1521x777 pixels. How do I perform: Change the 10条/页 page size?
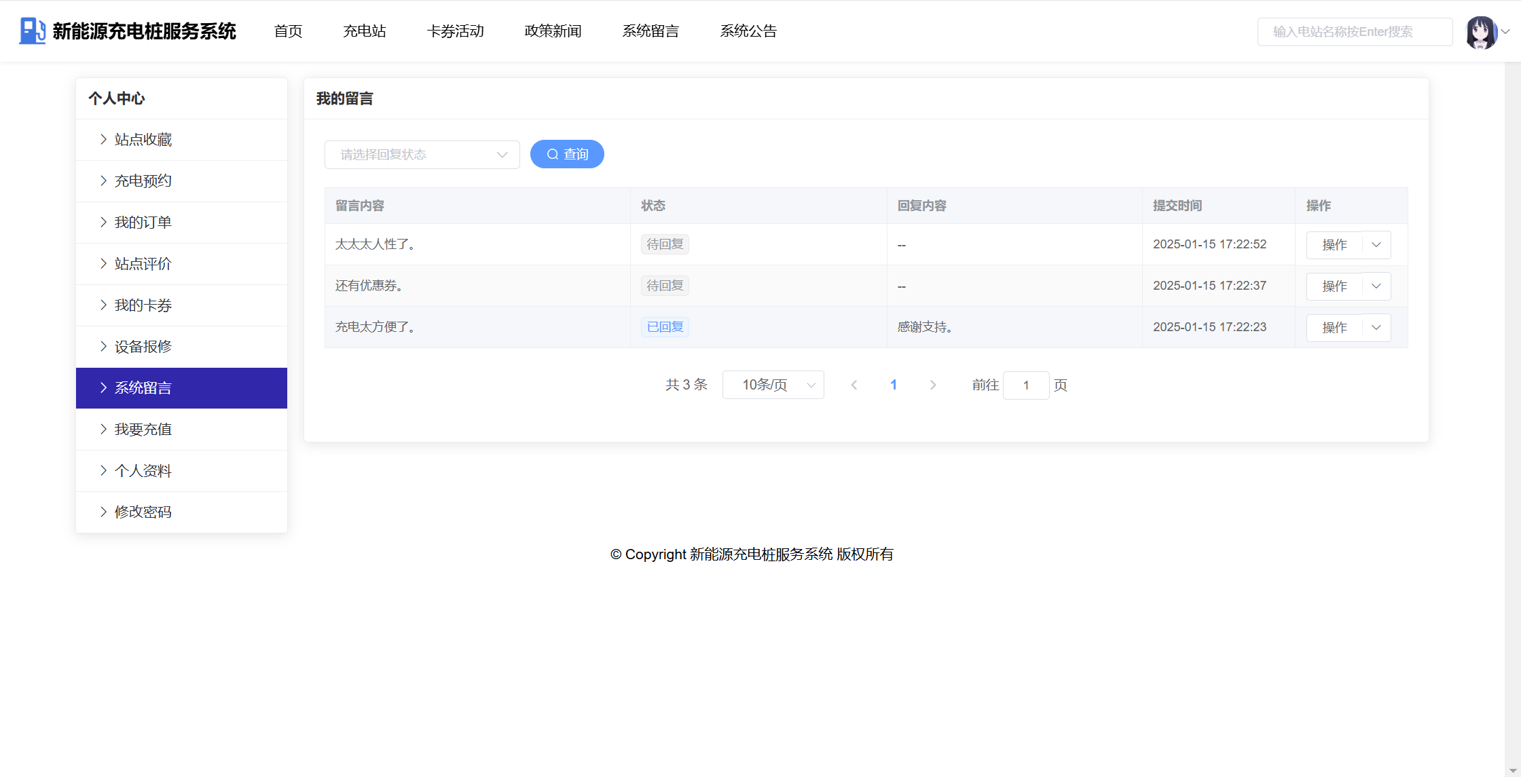[773, 385]
